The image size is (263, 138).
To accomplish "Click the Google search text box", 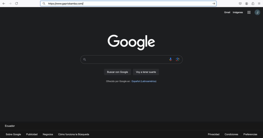I will tap(126, 60).
